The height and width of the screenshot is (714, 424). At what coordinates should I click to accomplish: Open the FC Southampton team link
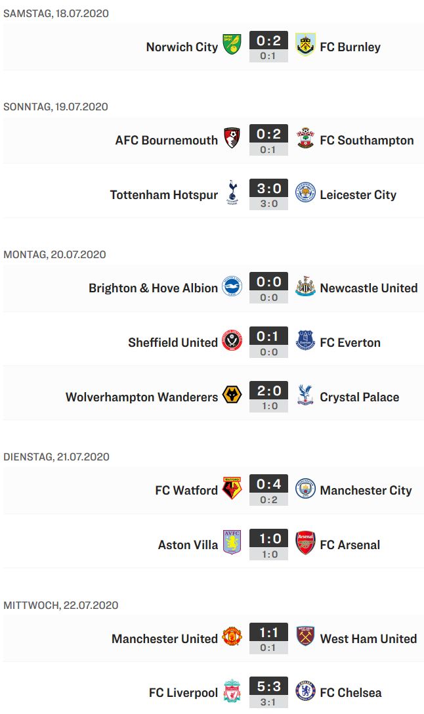click(x=366, y=140)
